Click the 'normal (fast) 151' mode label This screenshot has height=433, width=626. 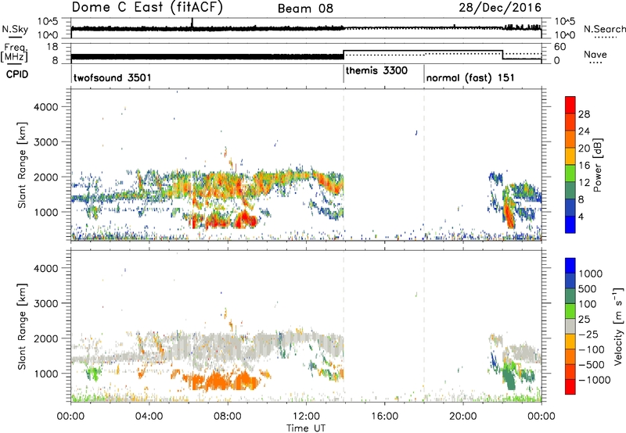pyautogui.click(x=470, y=77)
